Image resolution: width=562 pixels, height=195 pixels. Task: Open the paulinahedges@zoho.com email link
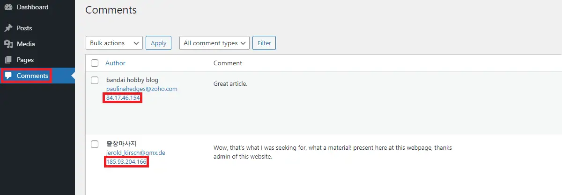point(142,89)
